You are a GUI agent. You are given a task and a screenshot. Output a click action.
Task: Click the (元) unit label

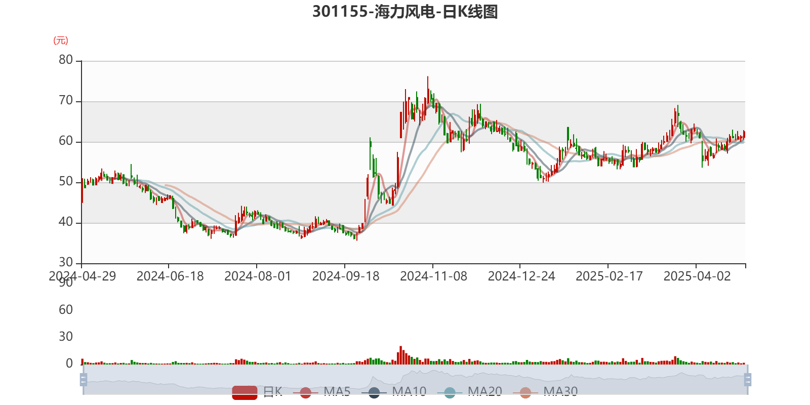click(x=61, y=40)
